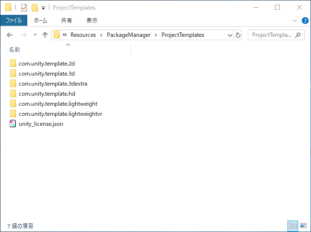Click the ProjectTemplates breadcrumb
The height and width of the screenshot is (232, 311).
tap(183, 35)
